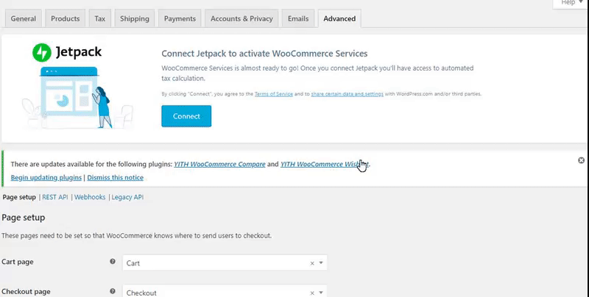
Task: Open share certain data and settings link
Action: tap(347, 94)
